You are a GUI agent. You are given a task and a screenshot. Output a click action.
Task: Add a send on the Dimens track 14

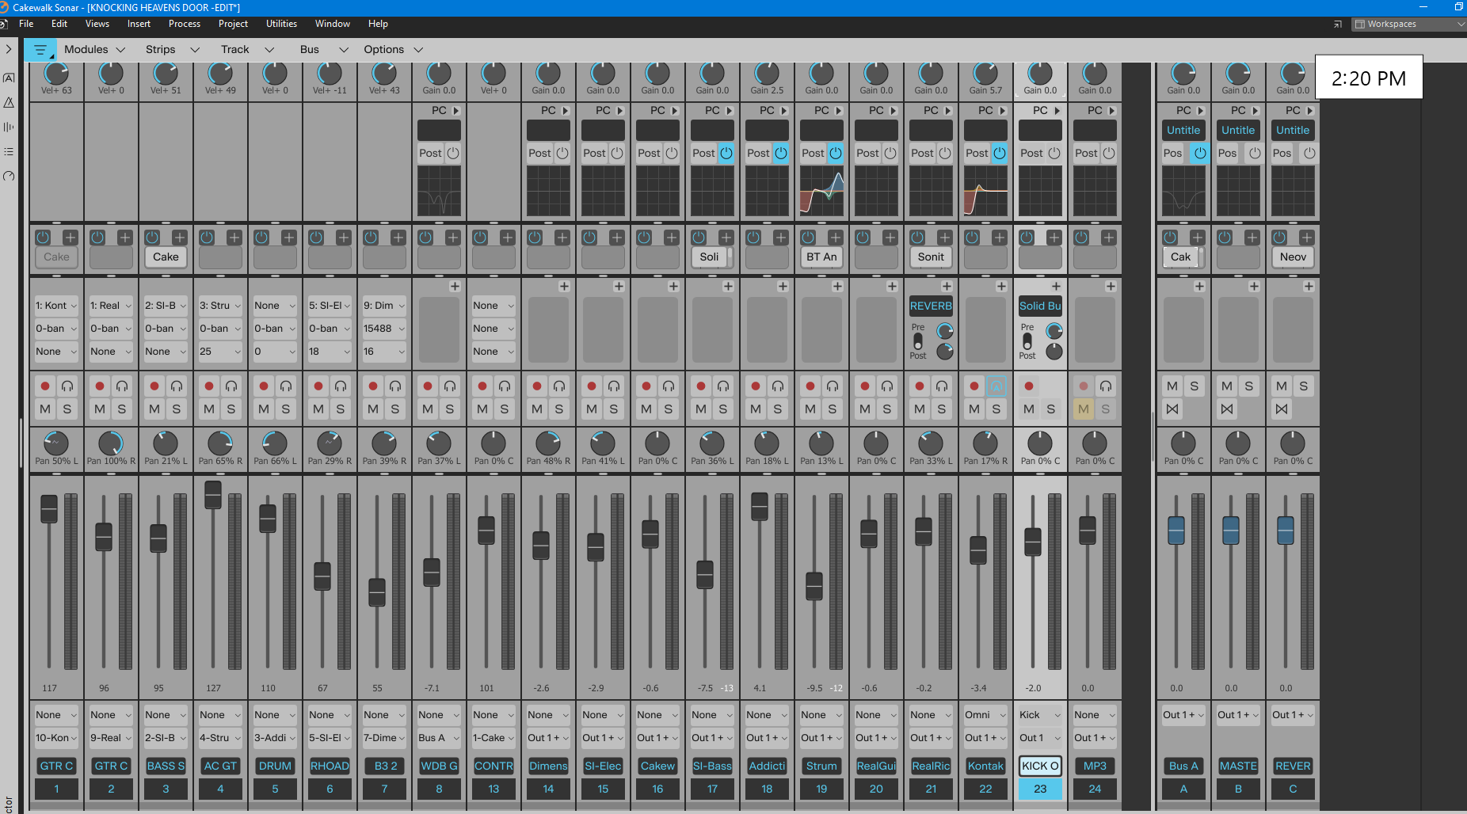point(564,287)
